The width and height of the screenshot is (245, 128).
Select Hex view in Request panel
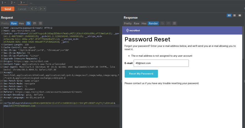21,23
